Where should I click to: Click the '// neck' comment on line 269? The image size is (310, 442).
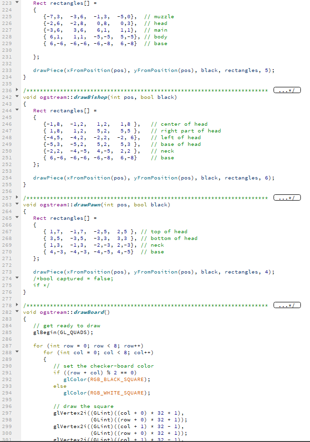click(x=152, y=245)
